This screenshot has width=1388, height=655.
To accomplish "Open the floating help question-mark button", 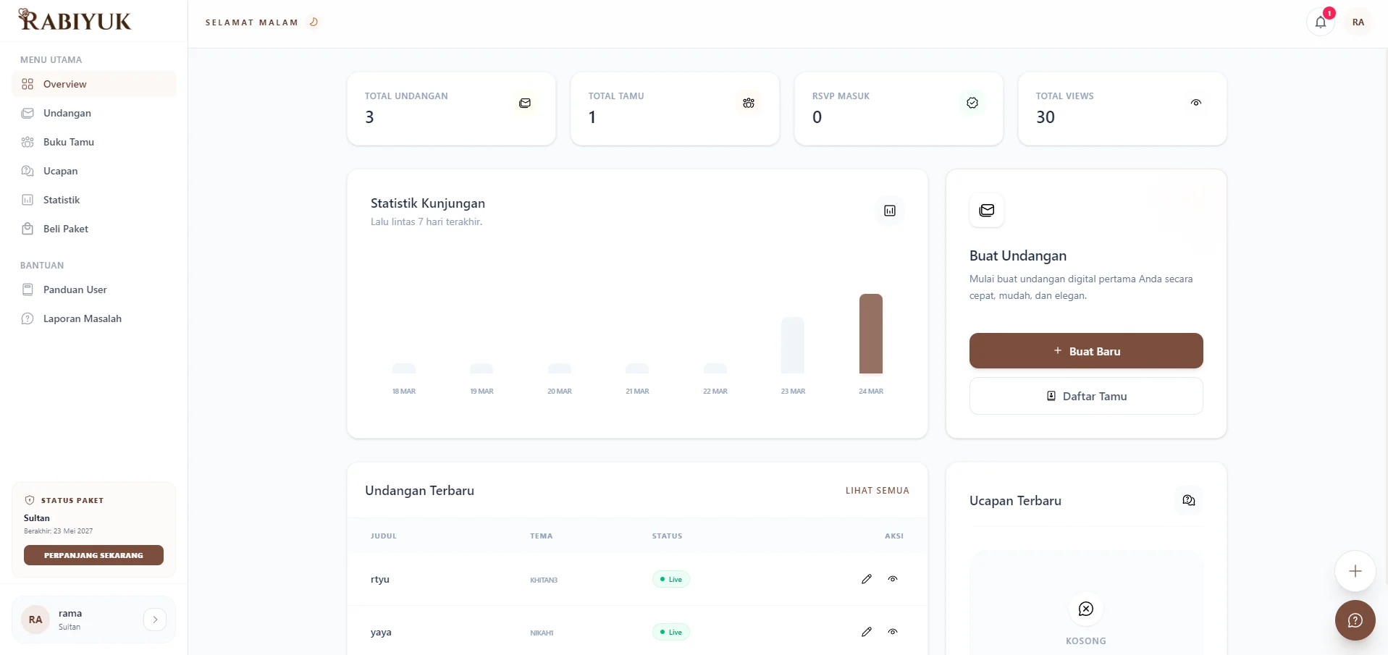I will [x=1355, y=620].
